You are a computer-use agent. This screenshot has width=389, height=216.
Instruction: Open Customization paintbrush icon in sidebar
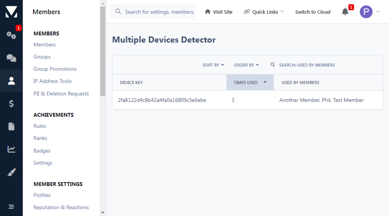pyautogui.click(x=11, y=172)
